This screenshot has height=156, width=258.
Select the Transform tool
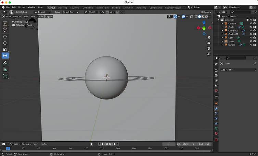click(5, 56)
